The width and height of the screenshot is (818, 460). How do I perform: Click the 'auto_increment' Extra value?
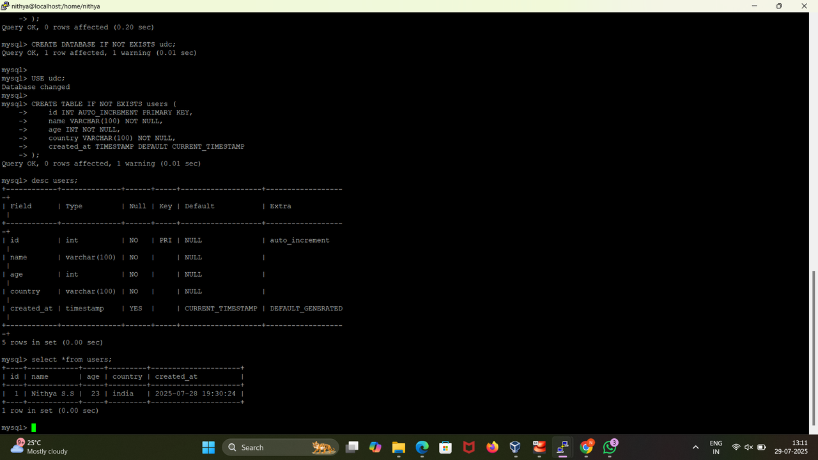[x=300, y=240]
